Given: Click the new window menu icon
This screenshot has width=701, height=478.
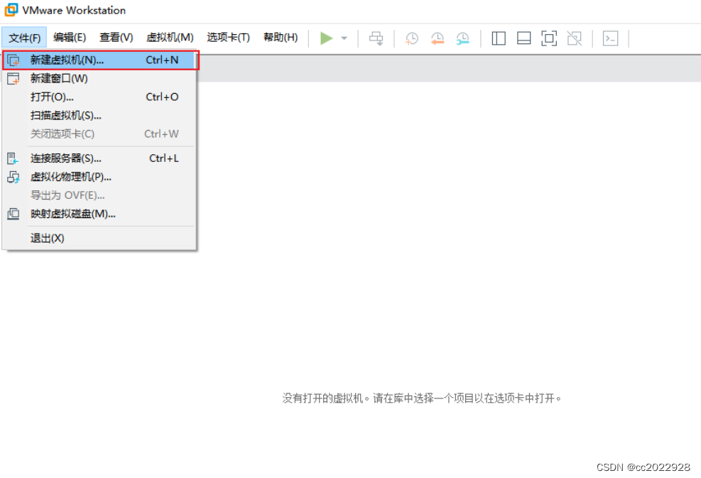Looking at the screenshot, I should 13,79.
